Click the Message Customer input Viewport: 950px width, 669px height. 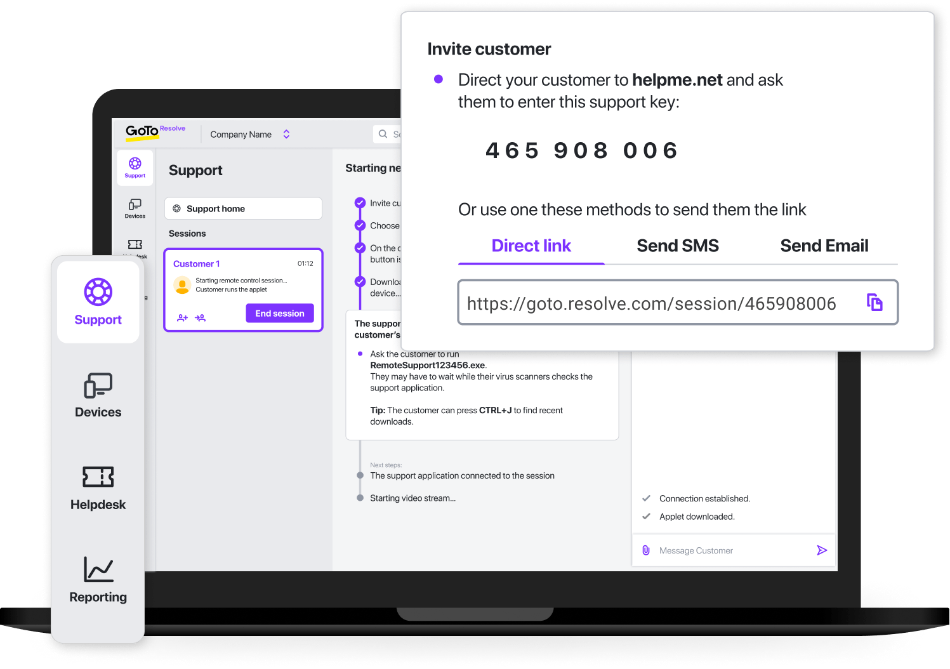[733, 550]
